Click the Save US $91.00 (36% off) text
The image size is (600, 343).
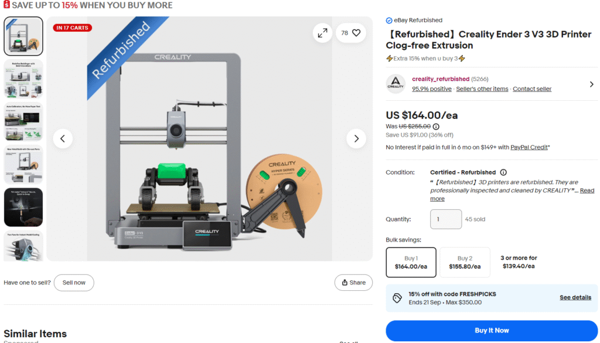pyautogui.click(x=420, y=135)
